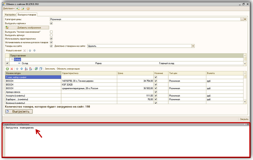
Task: Click the restore settings icon beside Действия
Action: coord(18,8)
